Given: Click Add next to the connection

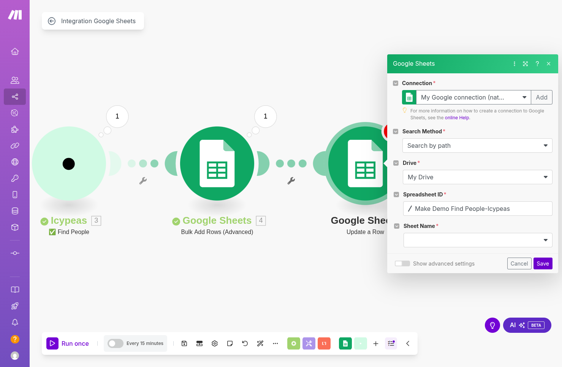Looking at the screenshot, I should click(541, 97).
